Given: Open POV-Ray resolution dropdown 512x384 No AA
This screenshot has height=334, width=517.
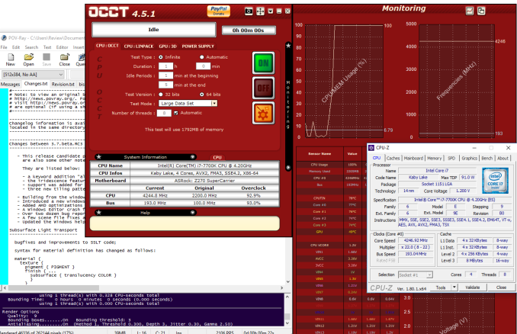Looking at the screenshot, I should pos(33,75).
